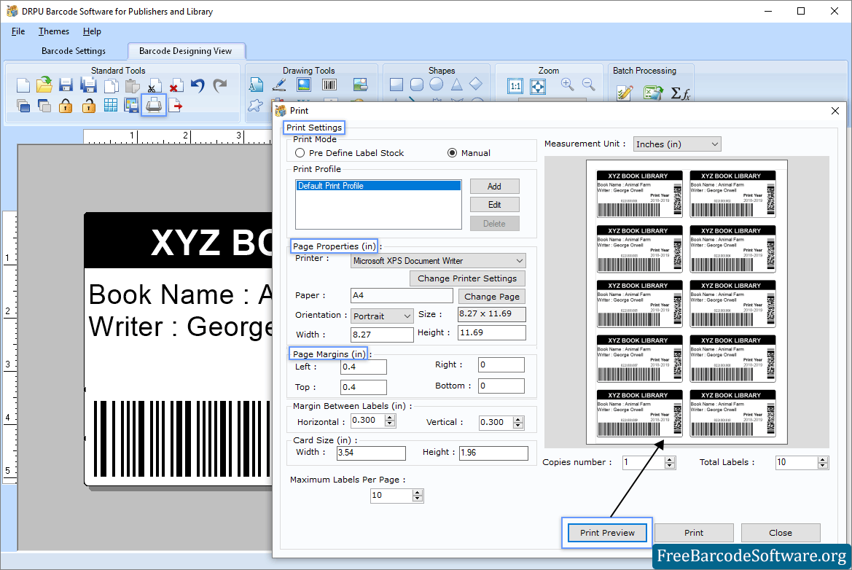This screenshot has width=852, height=570.
Task: Cut selection with the scissors icon
Action: 155,85
